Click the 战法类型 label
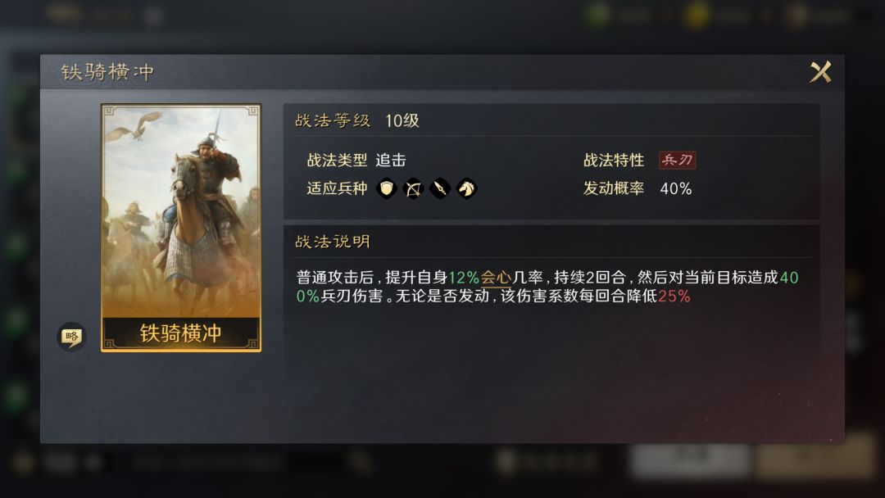This screenshot has width=885, height=498. [337, 161]
